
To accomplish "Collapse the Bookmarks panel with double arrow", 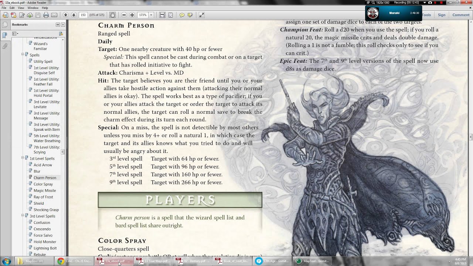I will coord(58,24).
